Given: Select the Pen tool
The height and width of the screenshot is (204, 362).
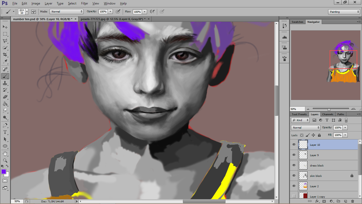Looking at the screenshot, I should pos(5,125).
